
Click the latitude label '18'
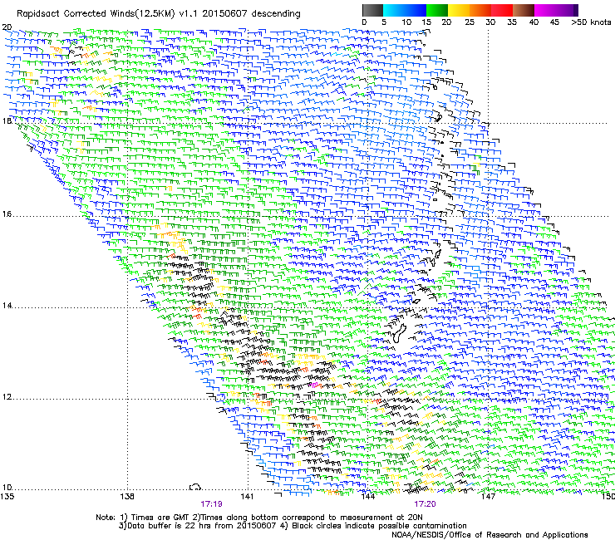click(7, 120)
